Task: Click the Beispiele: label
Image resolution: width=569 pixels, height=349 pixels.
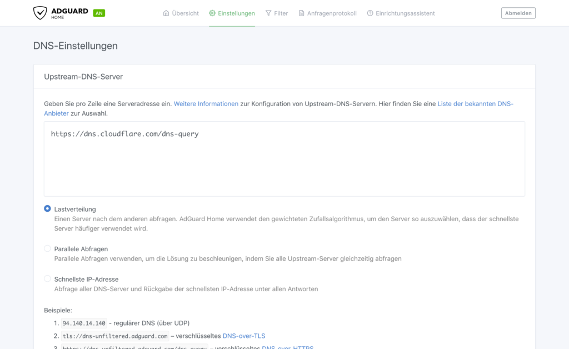Action: [58, 310]
